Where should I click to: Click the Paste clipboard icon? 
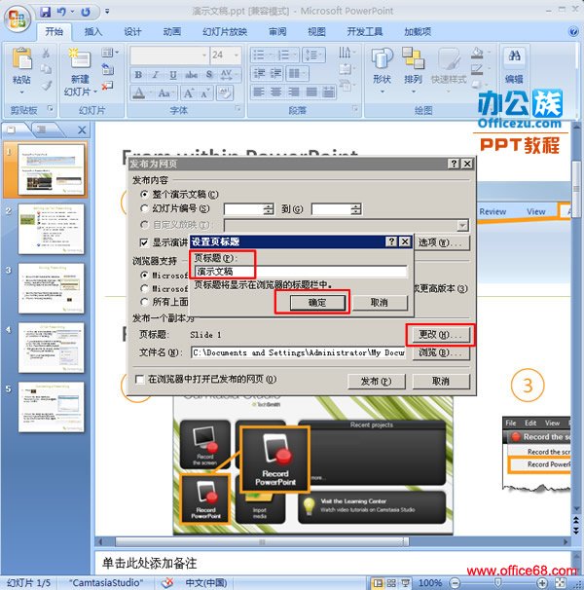coord(21,58)
